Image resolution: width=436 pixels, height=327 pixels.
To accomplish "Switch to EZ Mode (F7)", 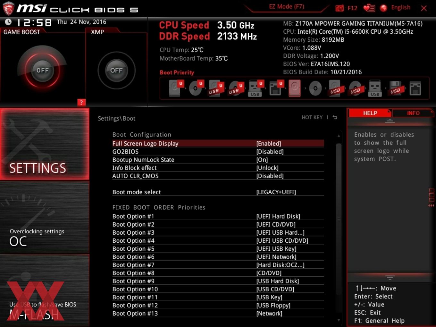I will click(287, 7).
